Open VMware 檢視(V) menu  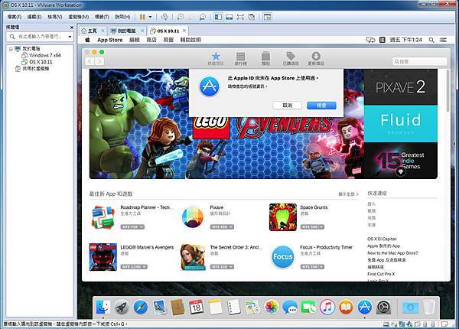pyautogui.click(x=55, y=17)
